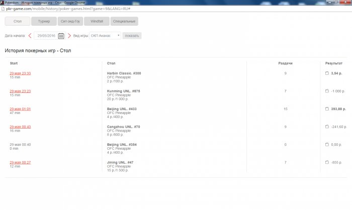The image size is (352, 210).
Task: Go to next date with right arrow
Action: (69, 36)
